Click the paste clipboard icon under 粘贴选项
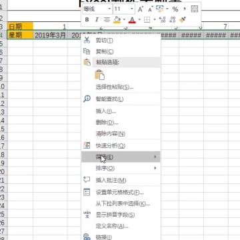Viewport: 240px width, 240px height. 99,75
